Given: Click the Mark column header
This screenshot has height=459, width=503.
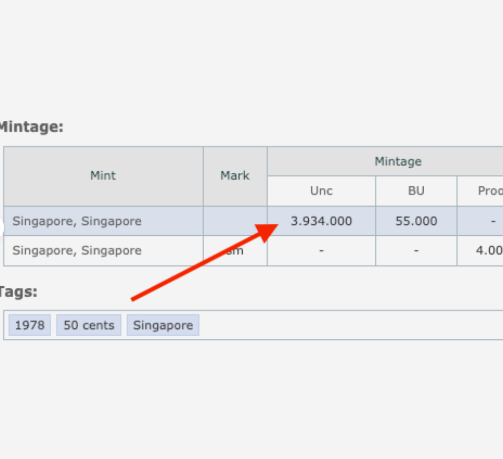Looking at the screenshot, I should (x=235, y=176).
